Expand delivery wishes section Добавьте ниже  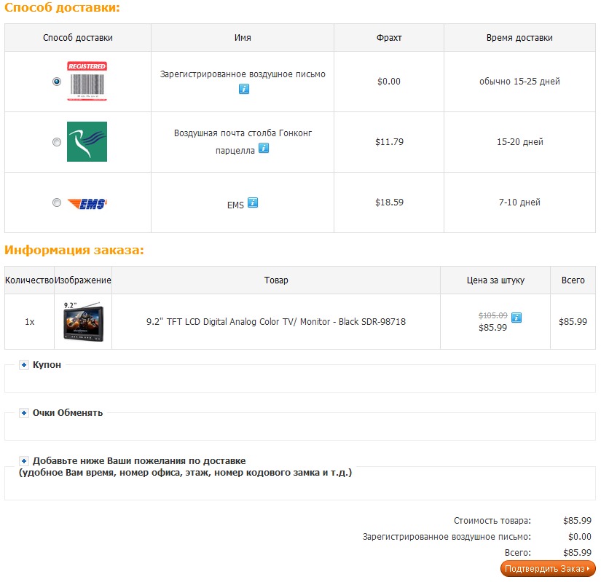(x=138, y=461)
